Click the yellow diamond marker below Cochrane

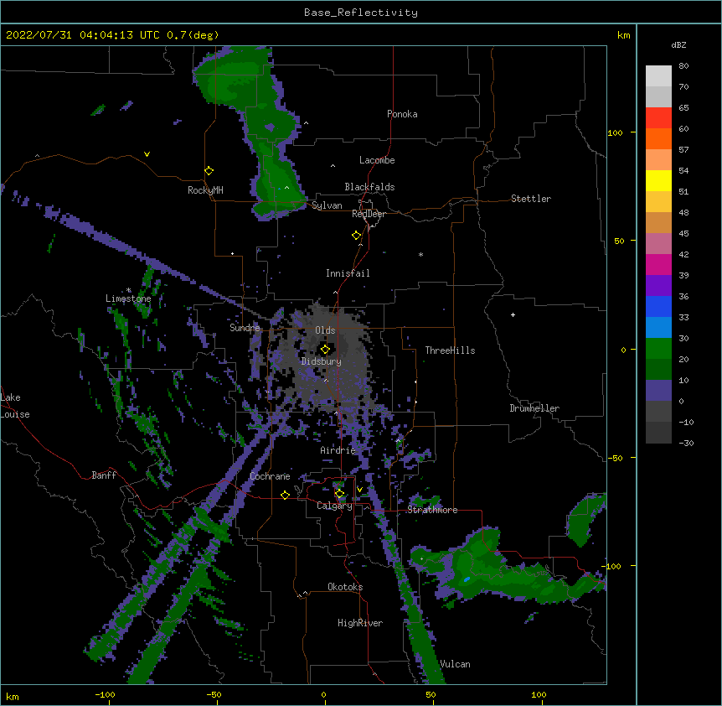click(x=285, y=495)
